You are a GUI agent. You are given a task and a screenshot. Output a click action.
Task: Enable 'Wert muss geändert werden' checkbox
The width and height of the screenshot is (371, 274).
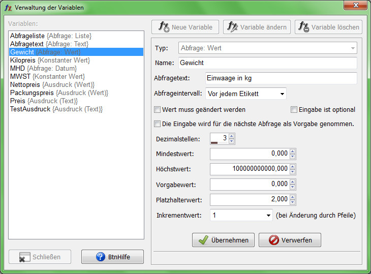click(158, 110)
